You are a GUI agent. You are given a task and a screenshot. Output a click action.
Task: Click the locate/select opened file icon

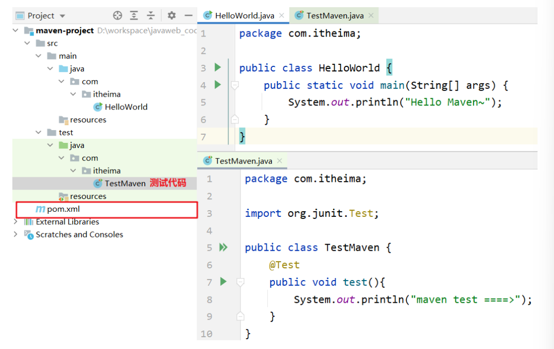tap(118, 15)
